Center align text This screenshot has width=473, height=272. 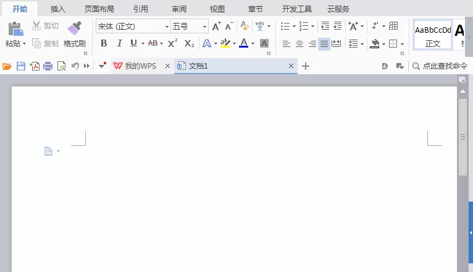pyautogui.click(x=299, y=44)
